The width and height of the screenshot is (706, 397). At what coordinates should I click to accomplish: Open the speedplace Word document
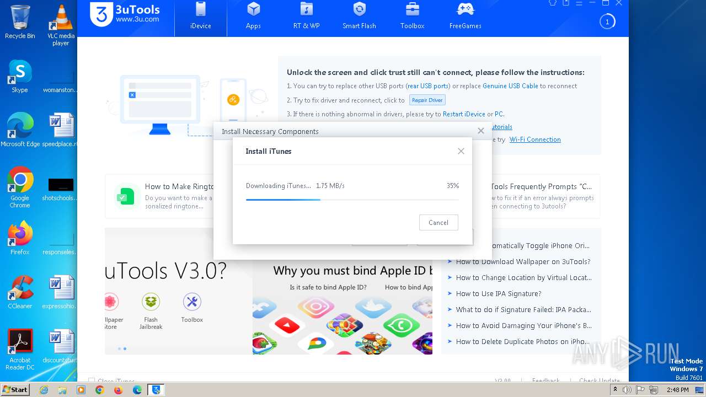coord(61,130)
